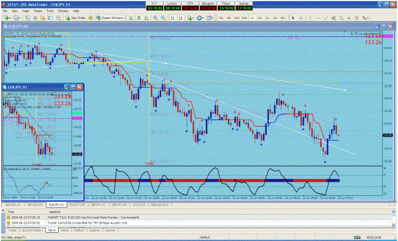
Task: Select the H4 timeframe button
Action: click(x=260, y=18)
